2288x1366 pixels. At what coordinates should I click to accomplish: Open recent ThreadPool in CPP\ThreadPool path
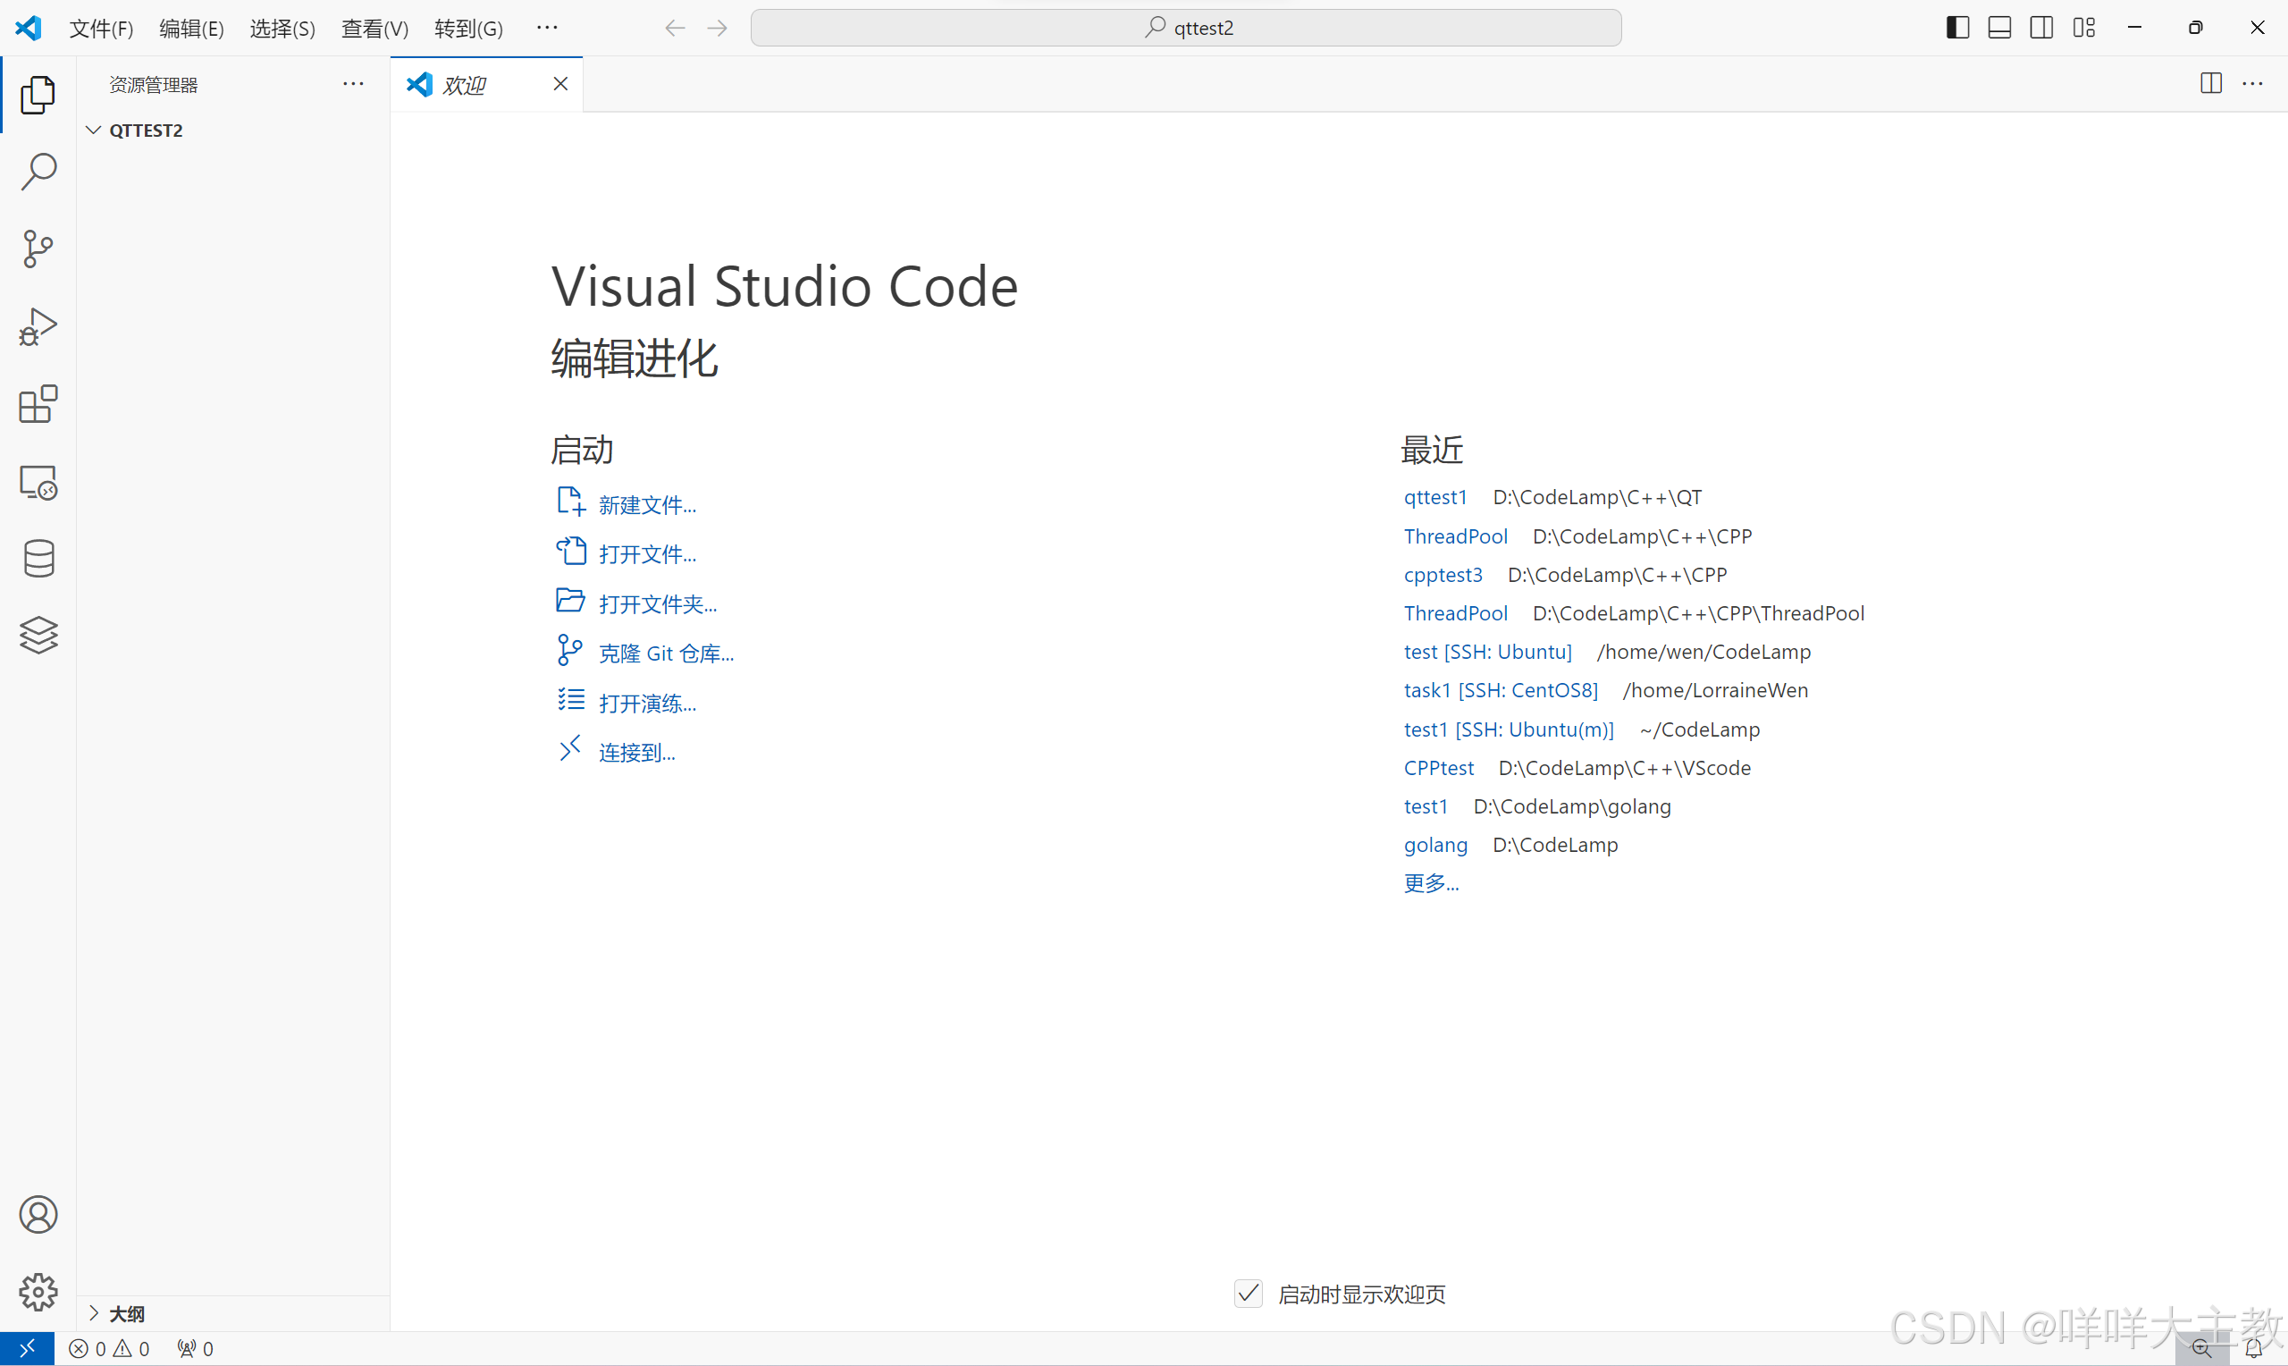click(x=1455, y=613)
